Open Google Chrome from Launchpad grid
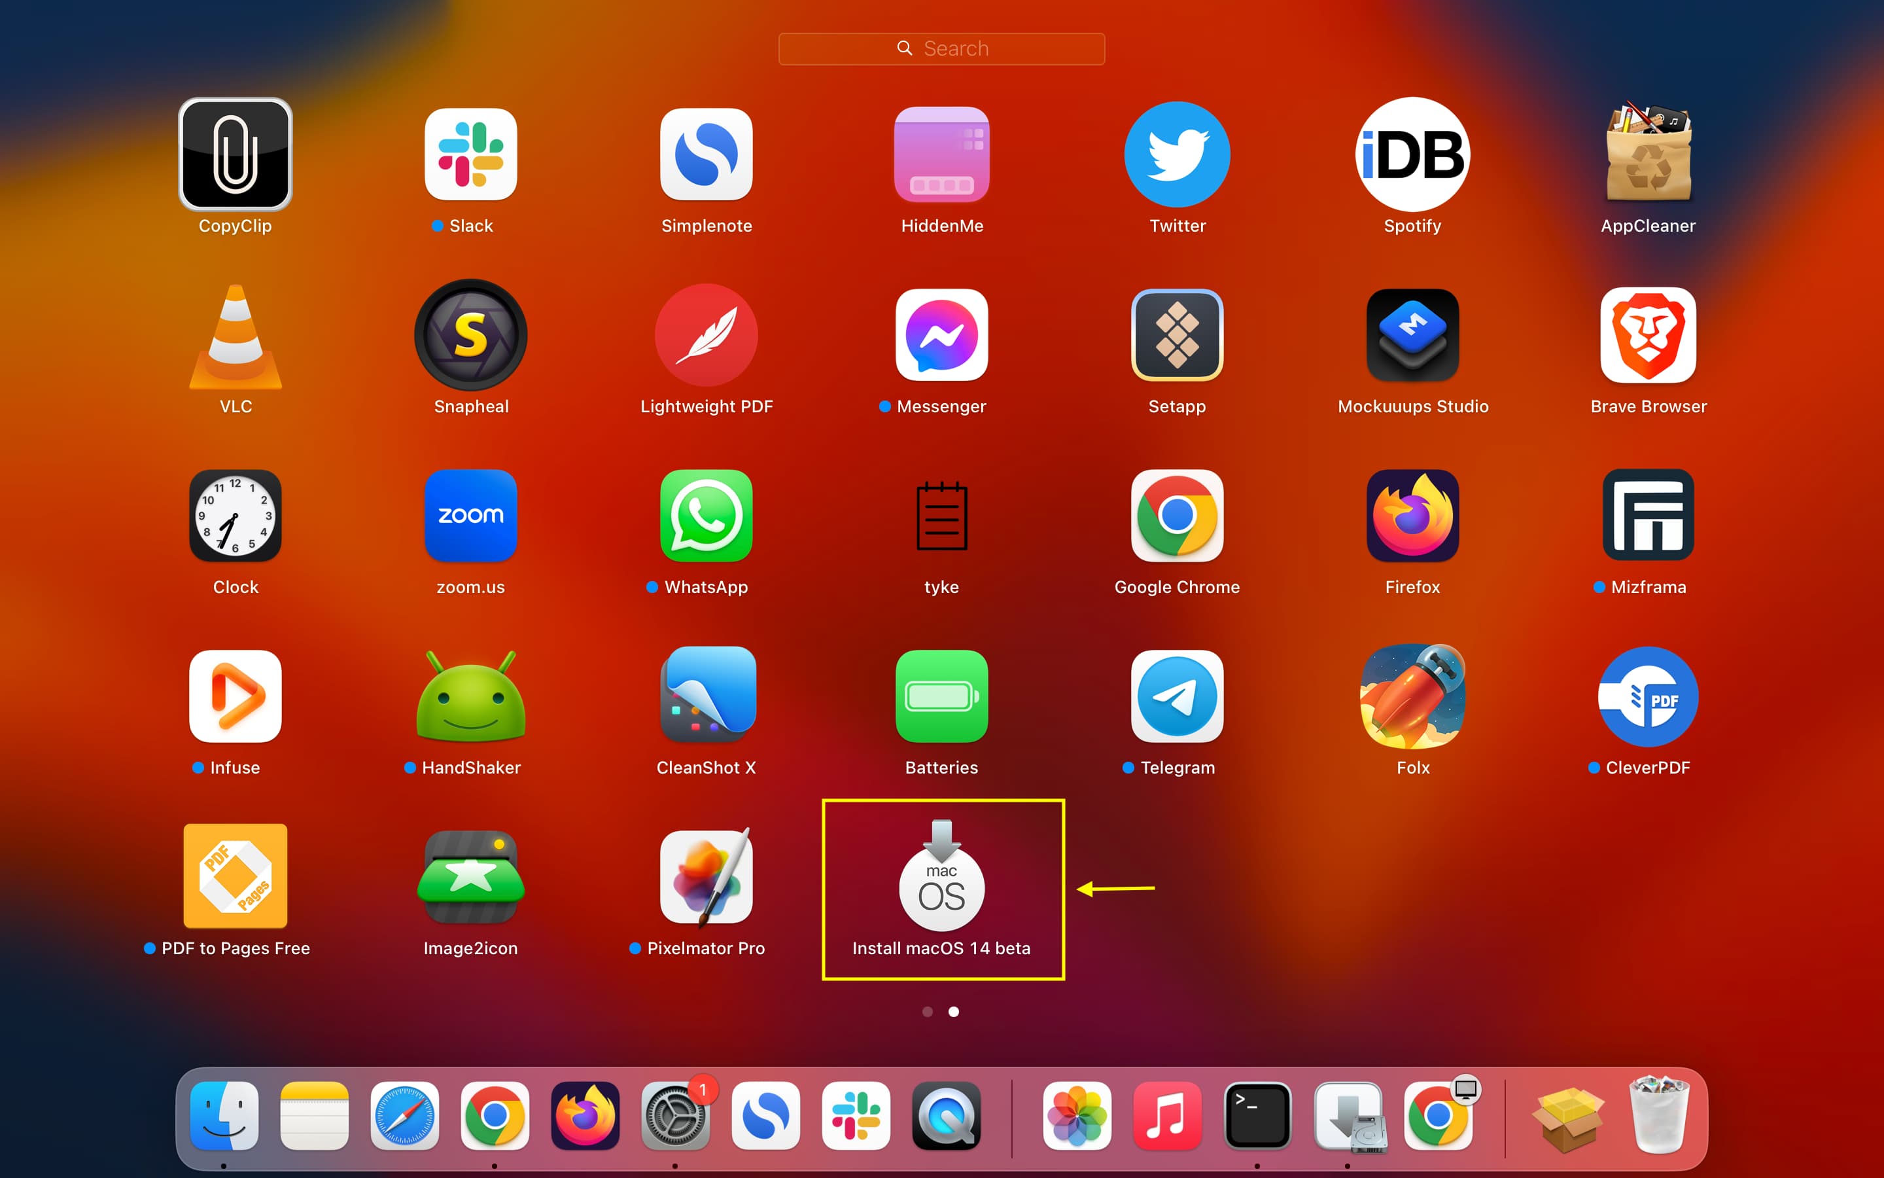Image resolution: width=1884 pixels, height=1178 pixels. coord(1177,516)
